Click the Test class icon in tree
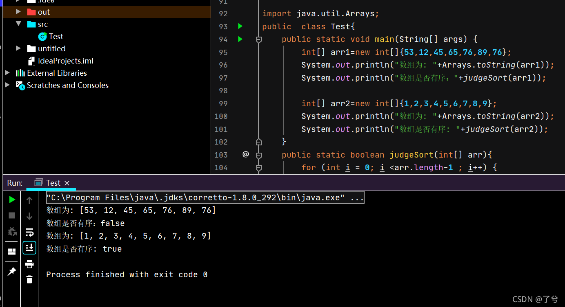The width and height of the screenshot is (565, 307). [x=42, y=37]
